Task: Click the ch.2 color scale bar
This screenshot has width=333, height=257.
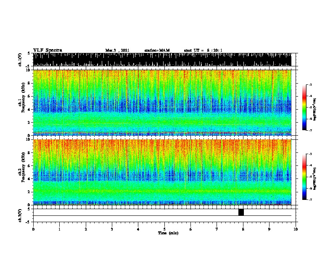Action: click(x=304, y=177)
